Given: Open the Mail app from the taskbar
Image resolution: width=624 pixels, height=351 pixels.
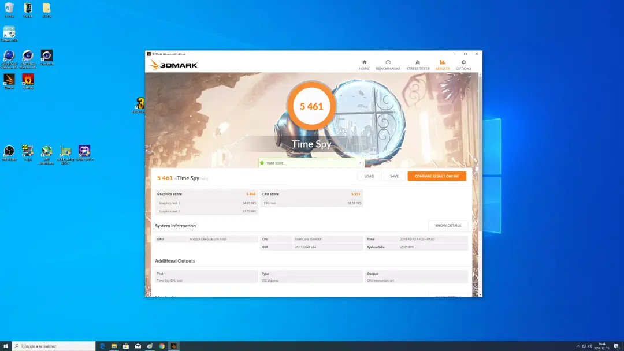Looking at the screenshot, I should (x=138, y=346).
